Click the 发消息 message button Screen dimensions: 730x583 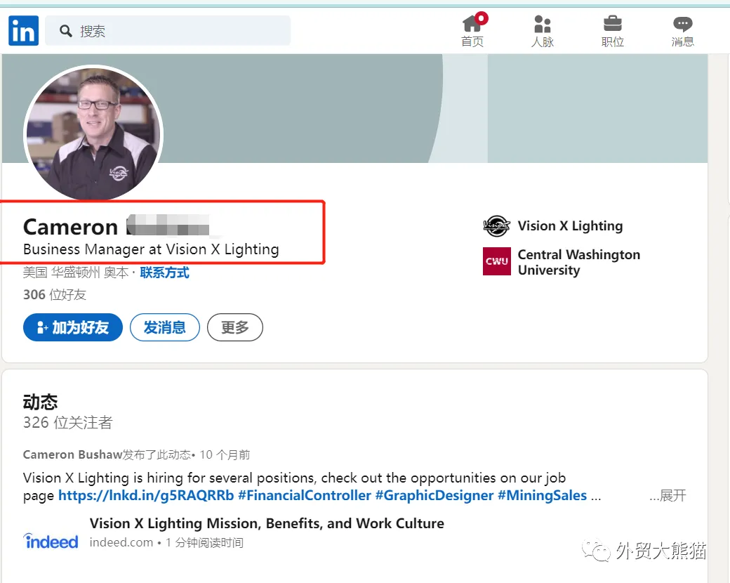[x=165, y=327]
